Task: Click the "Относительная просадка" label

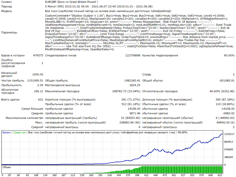Action: [x=160, y=91]
